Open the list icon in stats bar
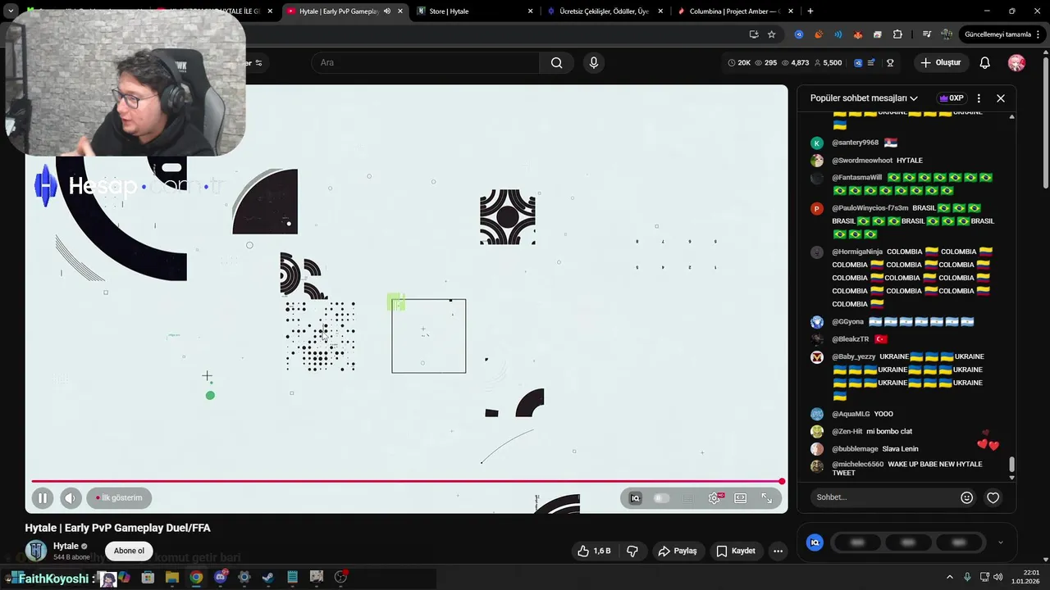This screenshot has height=590, width=1050. [871, 62]
